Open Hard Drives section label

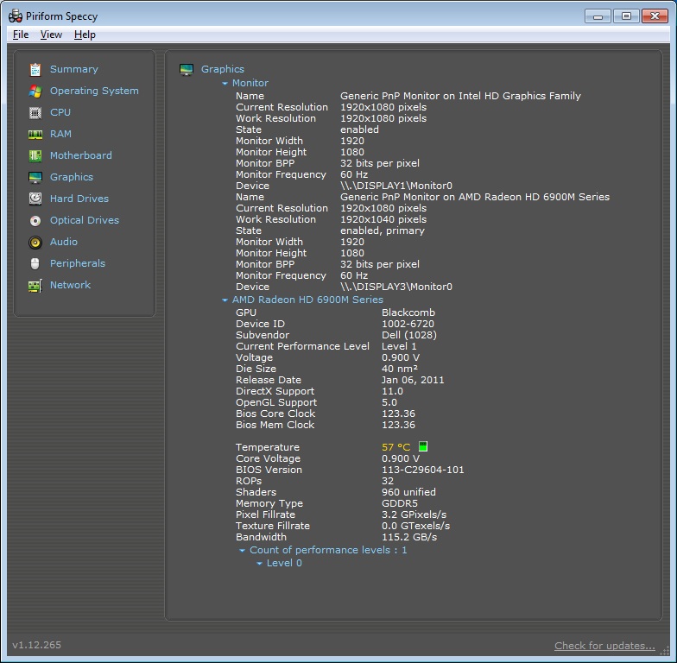(x=79, y=199)
